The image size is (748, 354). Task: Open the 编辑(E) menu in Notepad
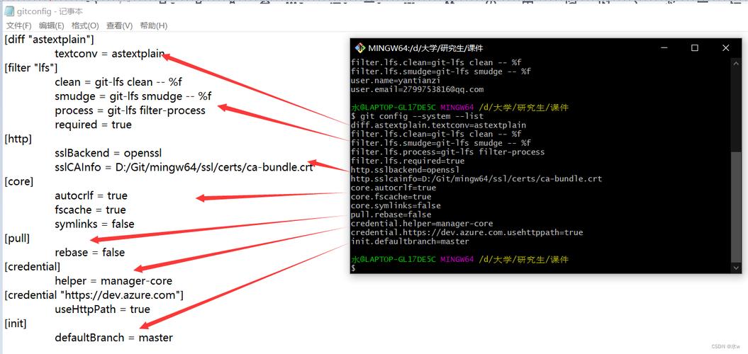point(52,25)
